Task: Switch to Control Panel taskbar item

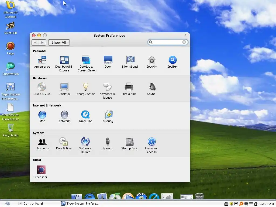Action: click(31, 203)
